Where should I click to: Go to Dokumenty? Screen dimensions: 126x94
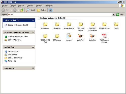point(12,55)
